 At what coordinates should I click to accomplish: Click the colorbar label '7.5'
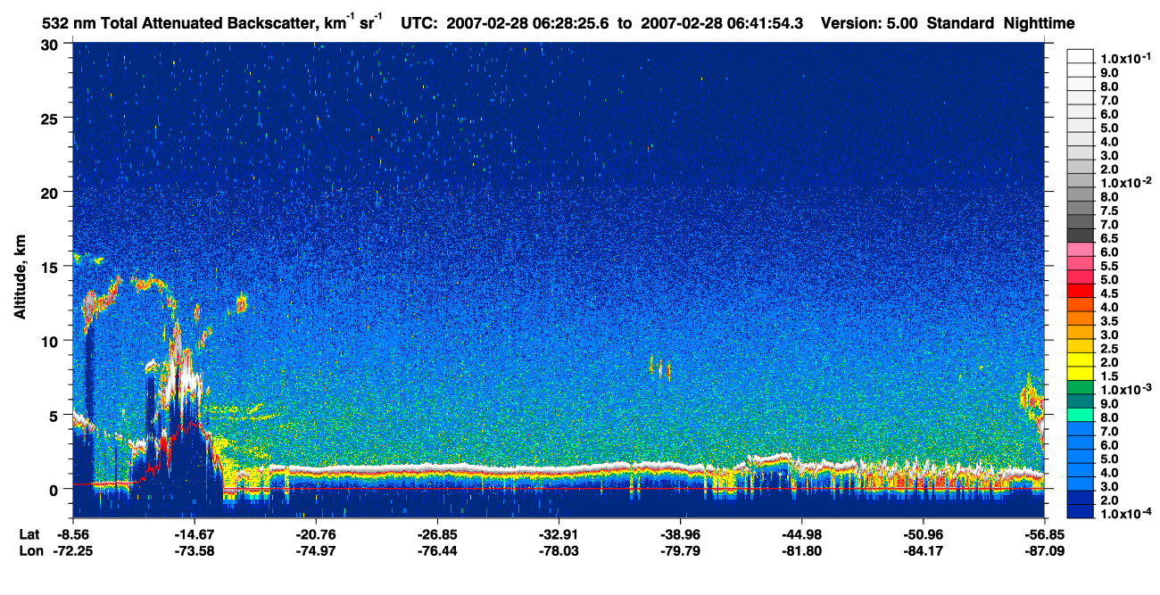1109,211
